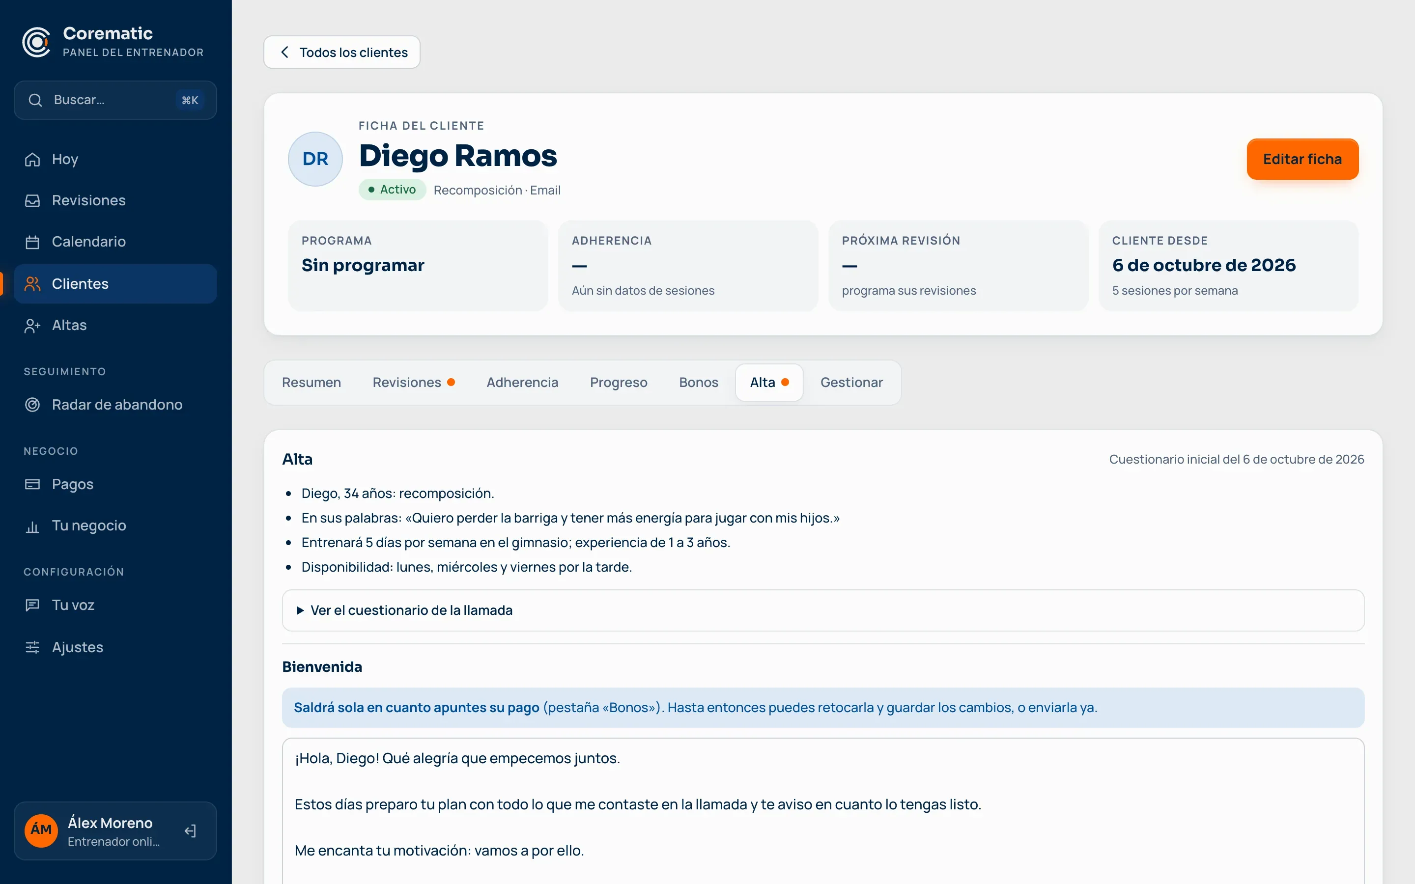Click the Corematic logo icon
Image resolution: width=1415 pixels, height=884 pixels.
(x=36, y=42)
